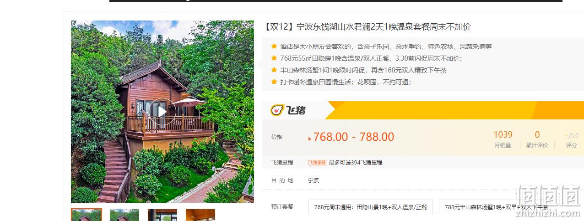
Task: Click the 最多可送394飞猪里程 text
Action: click(356, 162)
